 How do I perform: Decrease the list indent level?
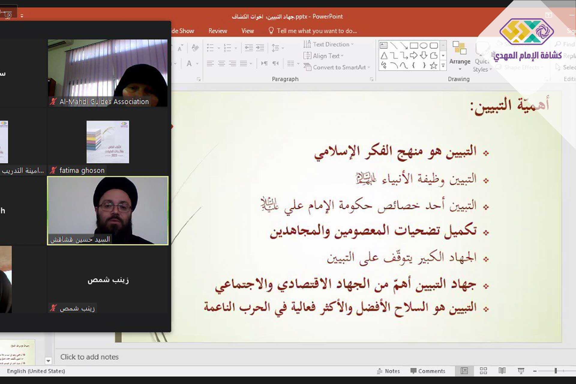249,48
